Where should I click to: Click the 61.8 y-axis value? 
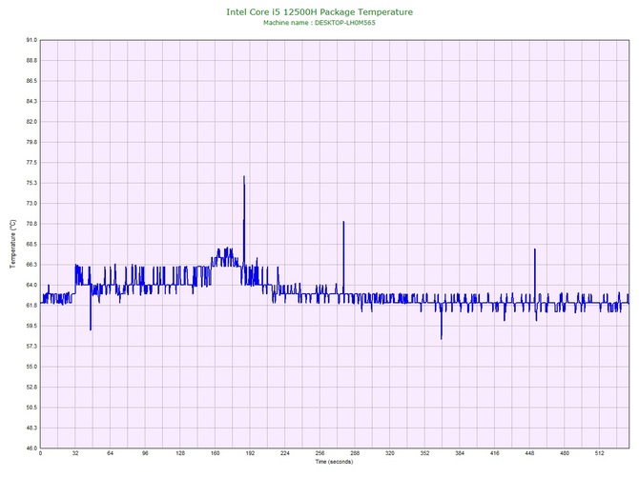pos(31,305)
